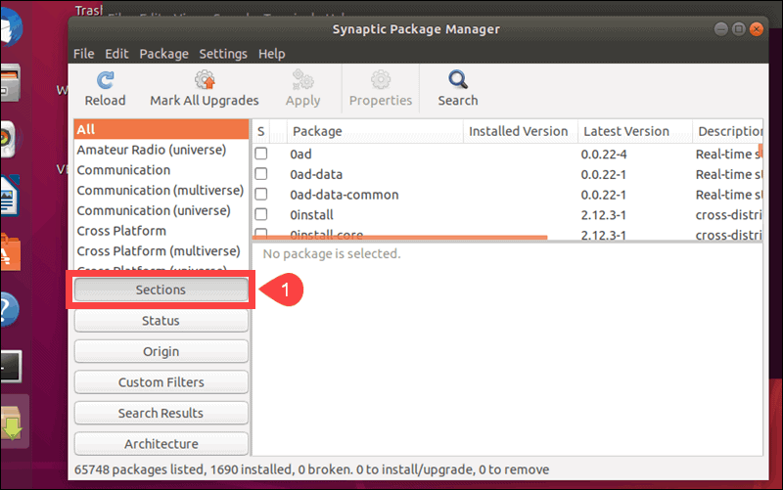This screenshot has height=490, width=783.
Task: Select the 0ad-data-common package name
Action: (x=345, y=195)
